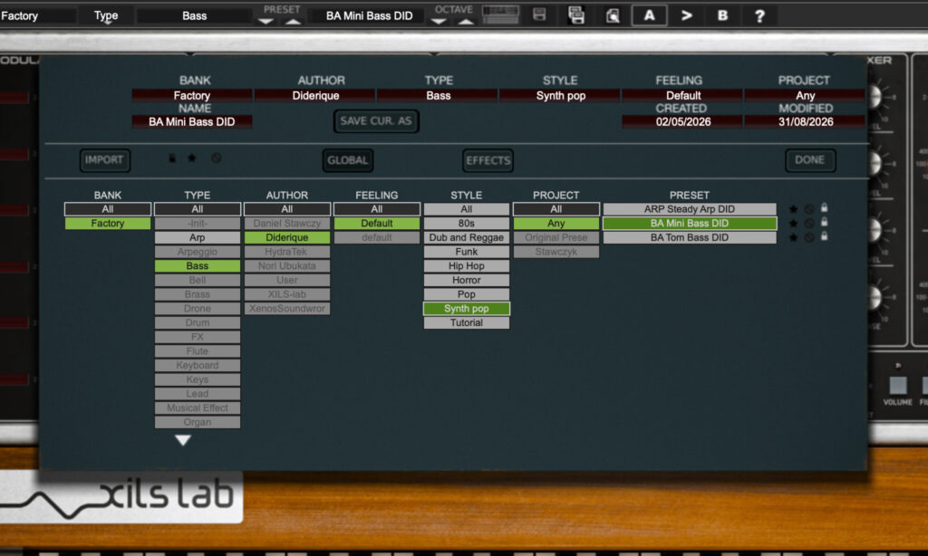Select Synth pop style filter

[x=467, y=308]
